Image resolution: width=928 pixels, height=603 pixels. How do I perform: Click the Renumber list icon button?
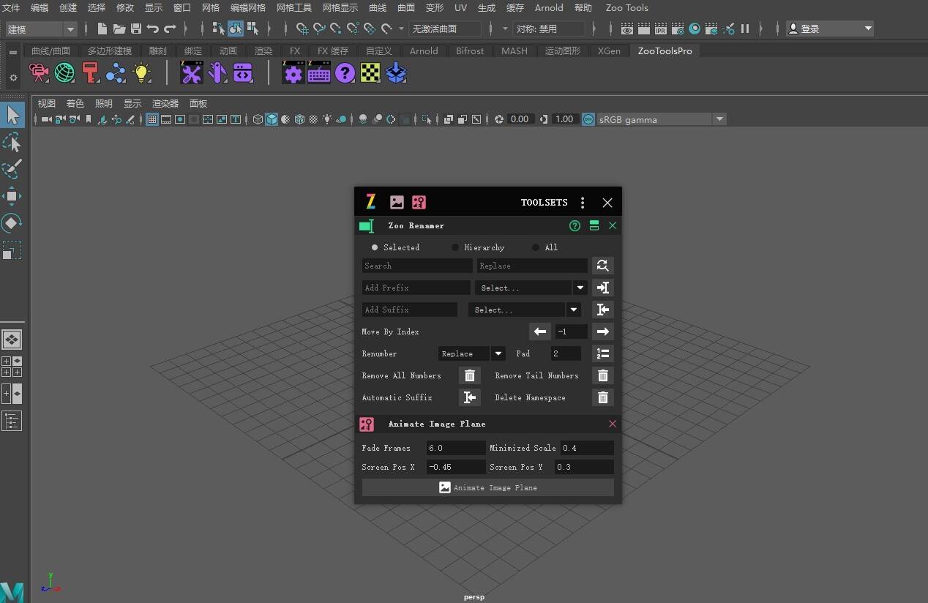602,353
